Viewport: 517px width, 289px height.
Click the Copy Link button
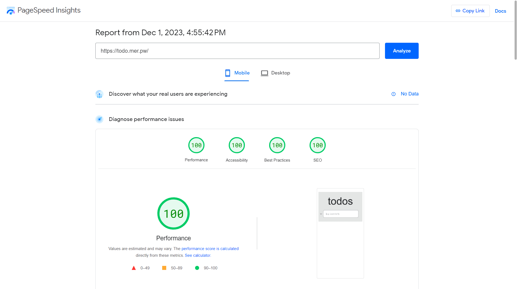470,11
